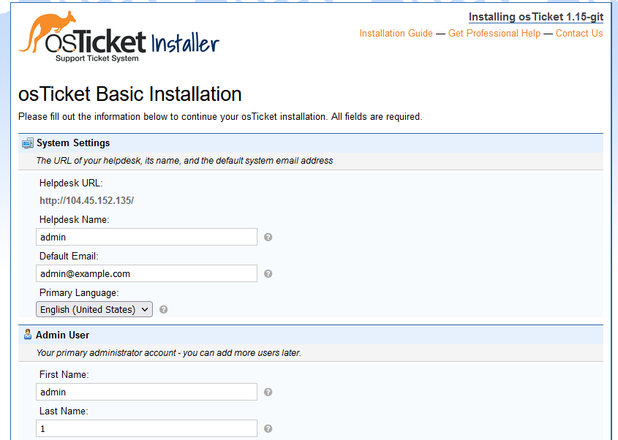Open the Primary Language dropdown
Screen dimensions: 618x440
click(x=94, y=309)
